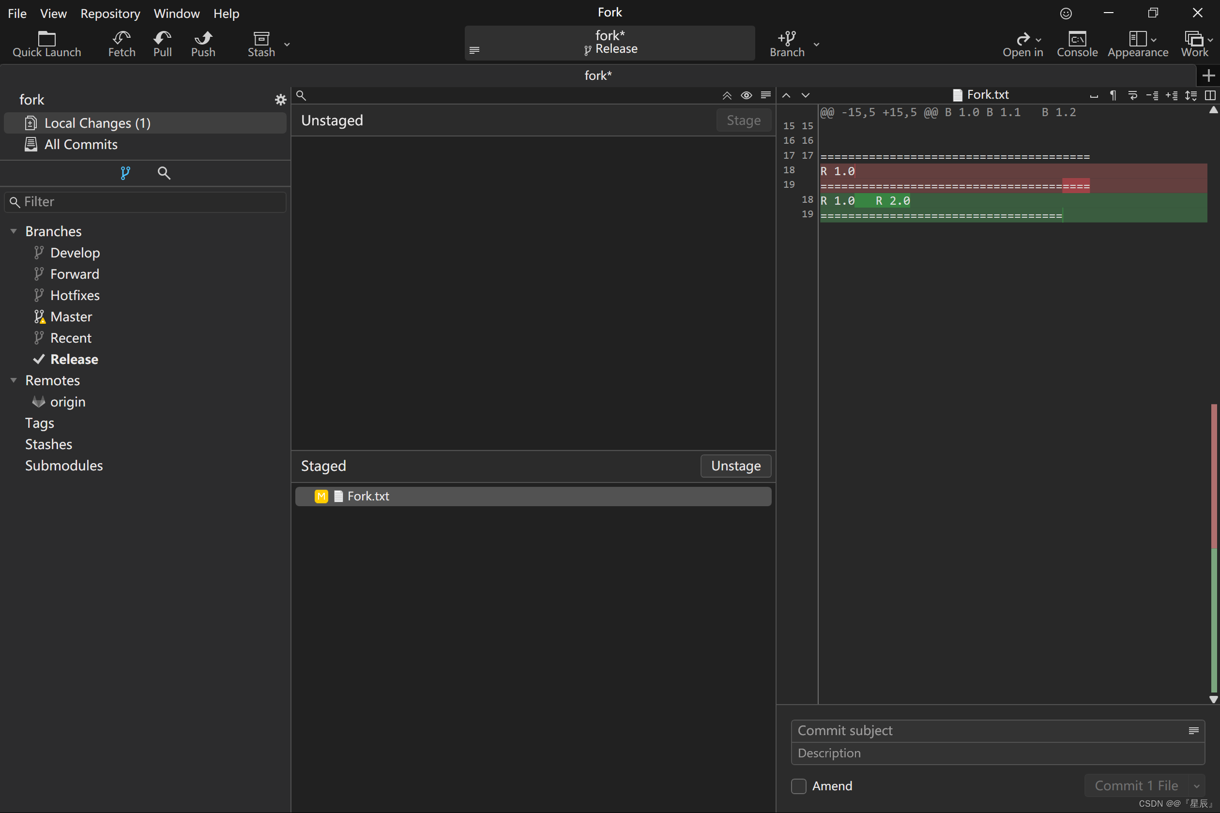Open repository settings gear next to fork
1220x813 pixels.
281,100
